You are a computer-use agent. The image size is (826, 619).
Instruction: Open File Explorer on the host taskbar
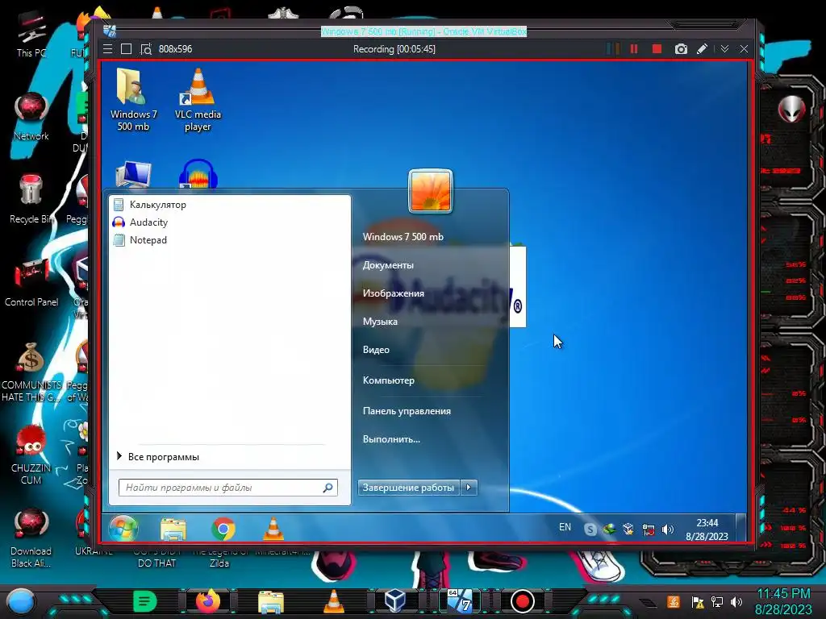(x=271, y=602)
